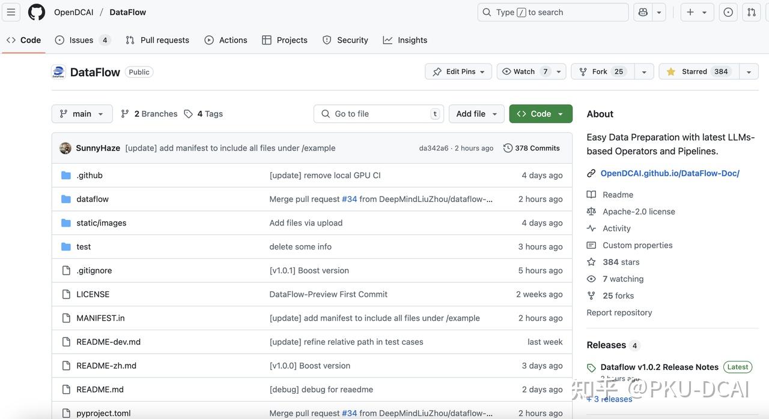
Task: Click the Go to file search field
Action: 378,114
